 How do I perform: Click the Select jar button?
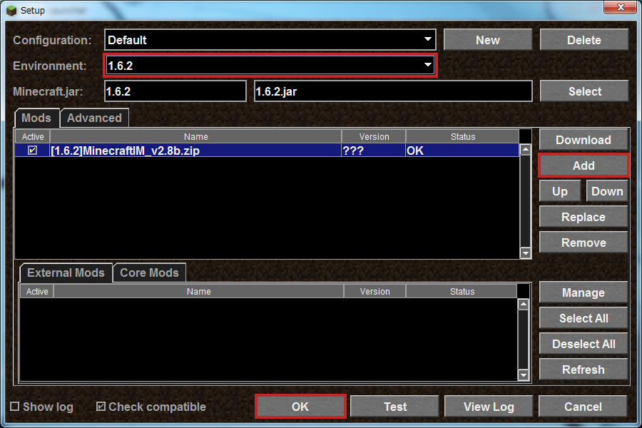coord(584,91)
